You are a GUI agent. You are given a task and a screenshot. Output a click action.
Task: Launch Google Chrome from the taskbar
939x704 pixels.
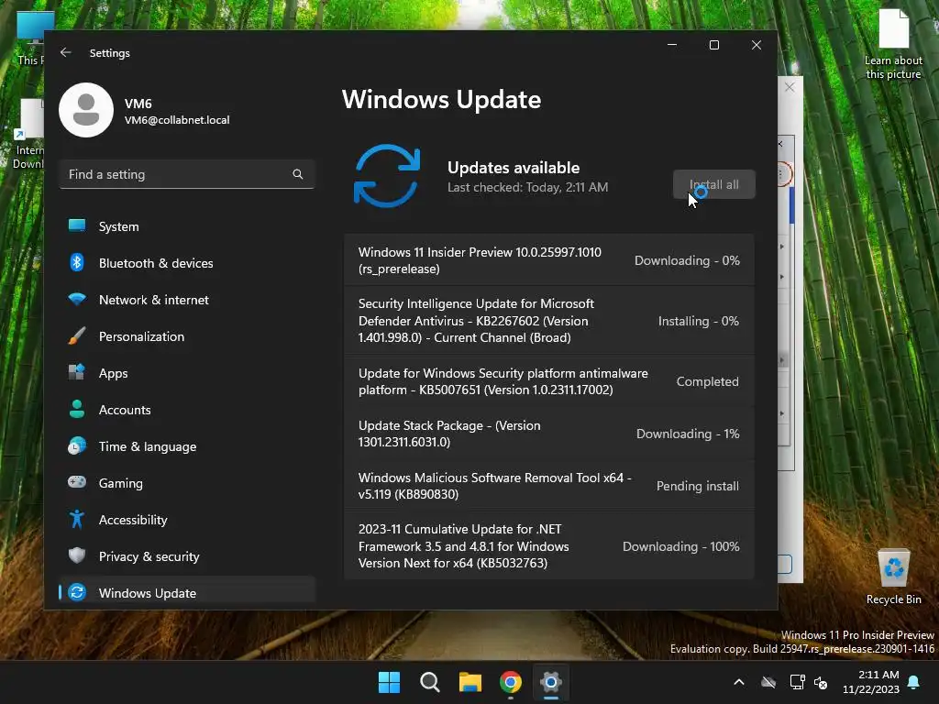click(x=510, y=682)
